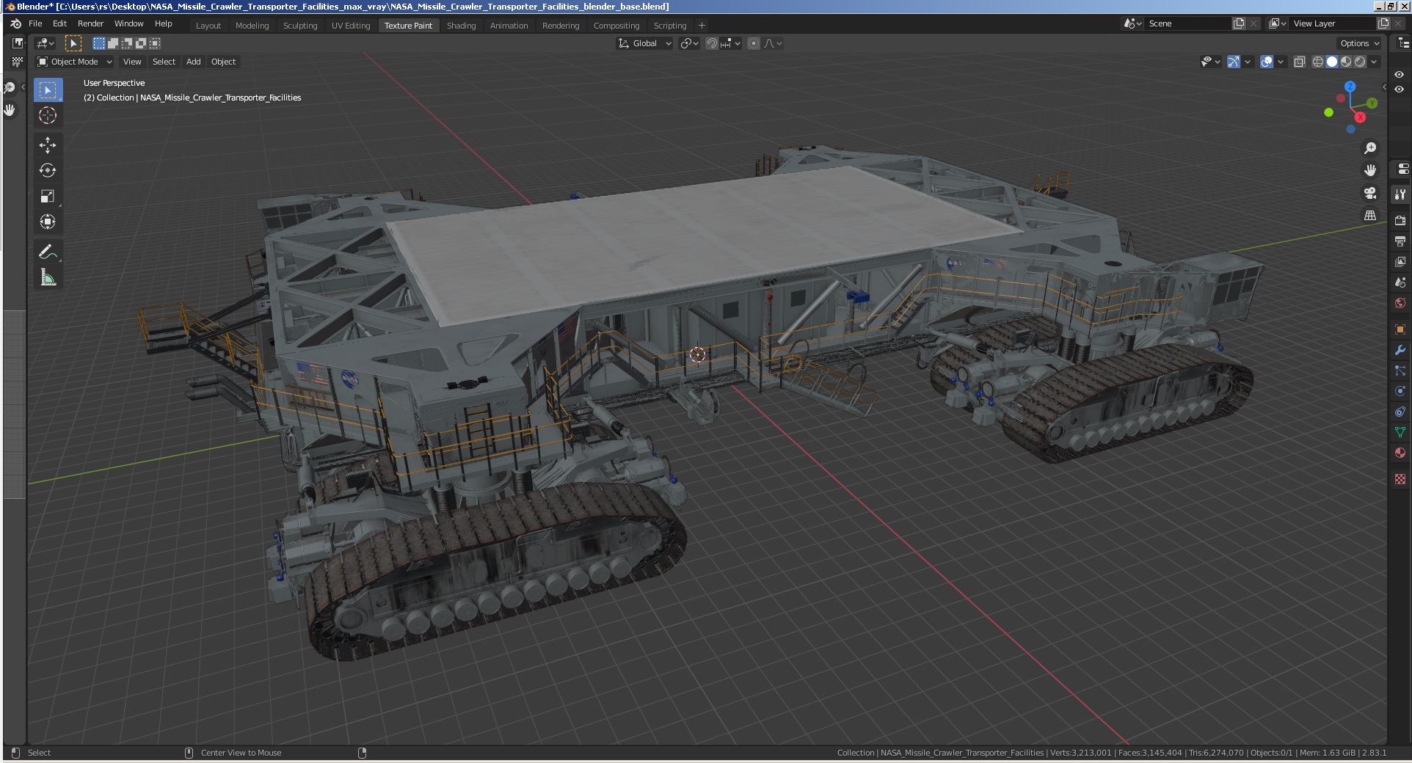Screen dimensions: 1412x763
Task: Toggle the camera view icon
Action: pyautogui.click(x=1370, y=193)
